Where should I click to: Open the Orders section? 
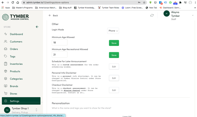[x=14, y=49]
